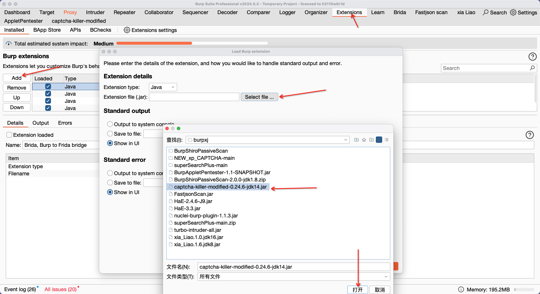Open the BApp Store subtab
Screen dimensions: 540x294
pos(47,30)
